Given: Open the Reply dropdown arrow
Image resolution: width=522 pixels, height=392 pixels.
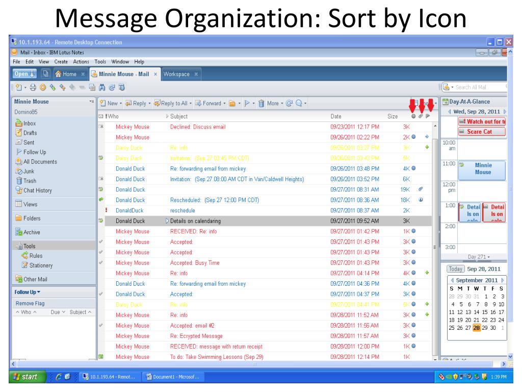Looking at the screenshot, I should 149,103.
